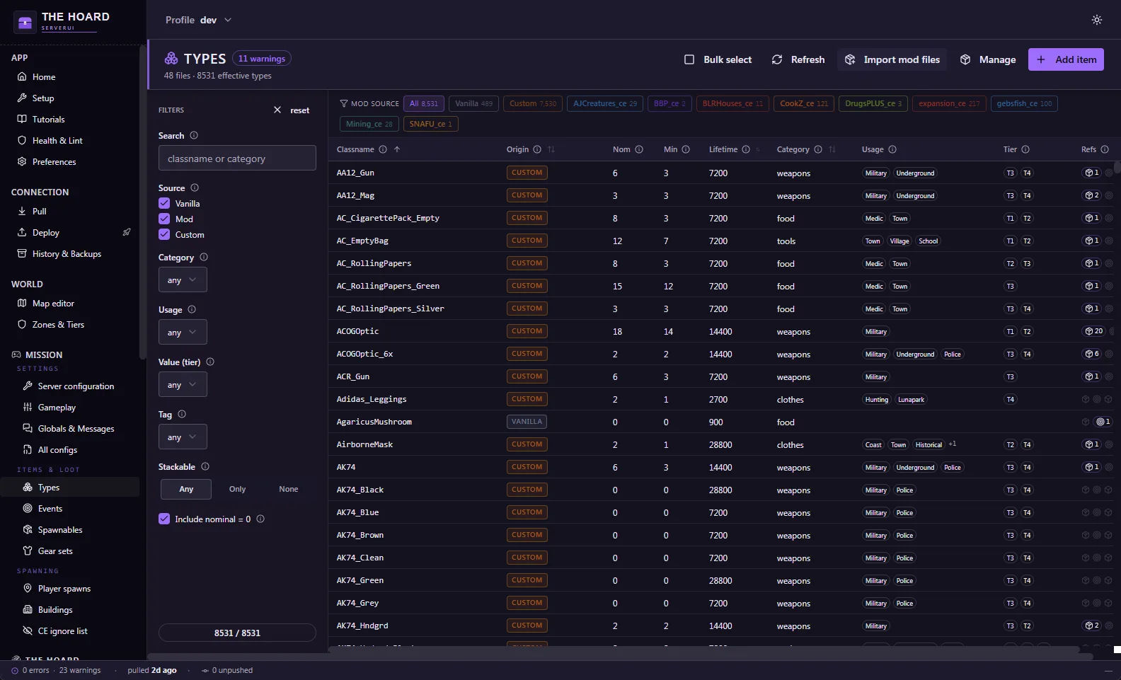The image size is (1121, 680).
Task: Click the info icon next to Search
Action: [x=194, y=135]
